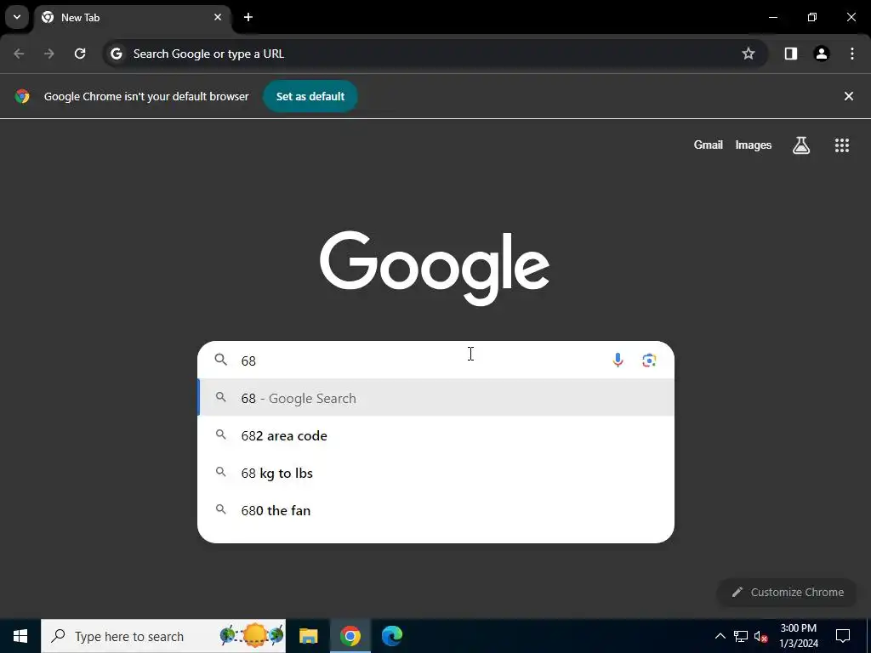Open Images link
The image size is (871, 653).
(x=754, y=145)
